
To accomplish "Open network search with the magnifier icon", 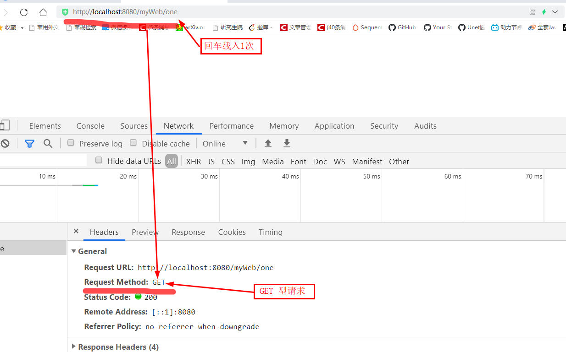I will [x=48, y=143].
